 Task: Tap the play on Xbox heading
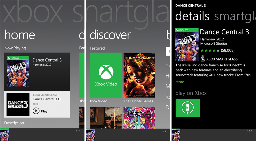pos(191,93)
